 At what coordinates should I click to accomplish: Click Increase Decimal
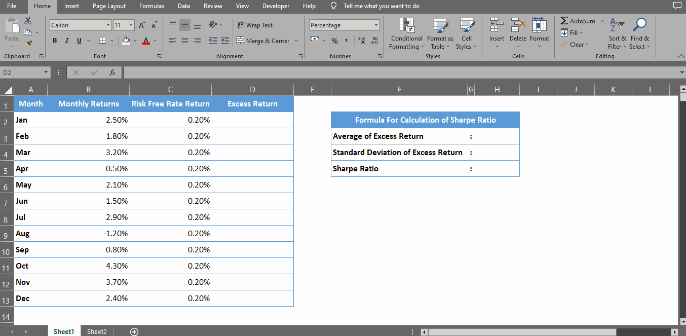pyautogui.click(x=363, y=41)
